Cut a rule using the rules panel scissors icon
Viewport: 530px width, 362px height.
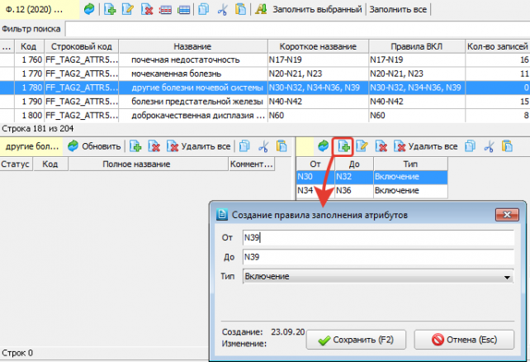489,146
